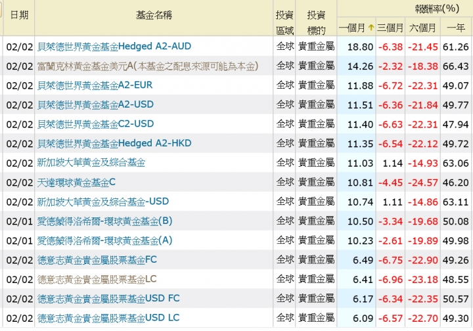473x331 pixels.
Task: Click date 02/01 in 環球黃金基金(A) row
Action: coord(19,241)
